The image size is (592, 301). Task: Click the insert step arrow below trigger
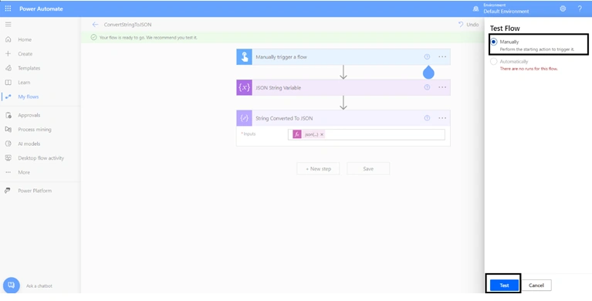tap(343, 72)
